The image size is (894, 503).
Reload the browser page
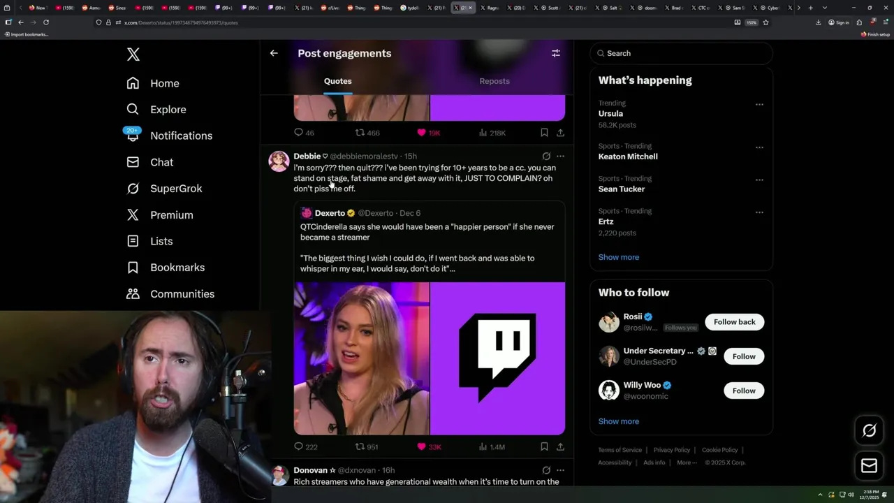46,22
